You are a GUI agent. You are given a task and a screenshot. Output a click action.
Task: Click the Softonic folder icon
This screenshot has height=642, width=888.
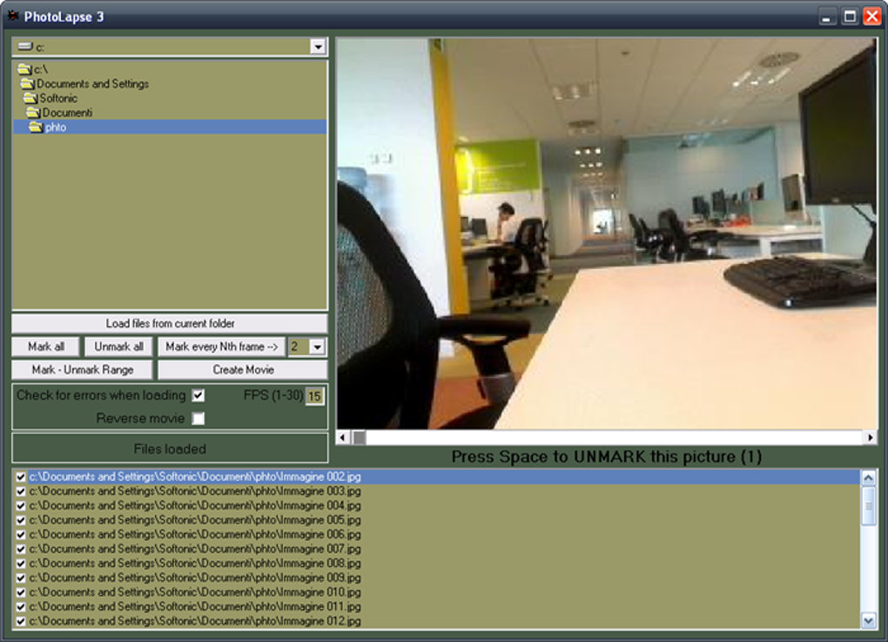[x=30, y=98]
